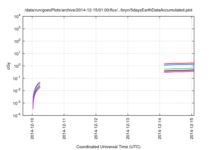Screen dimensions: 214x150
Task: Click the Coordinated Universal Time axis title
Action: tap(108, 147)
